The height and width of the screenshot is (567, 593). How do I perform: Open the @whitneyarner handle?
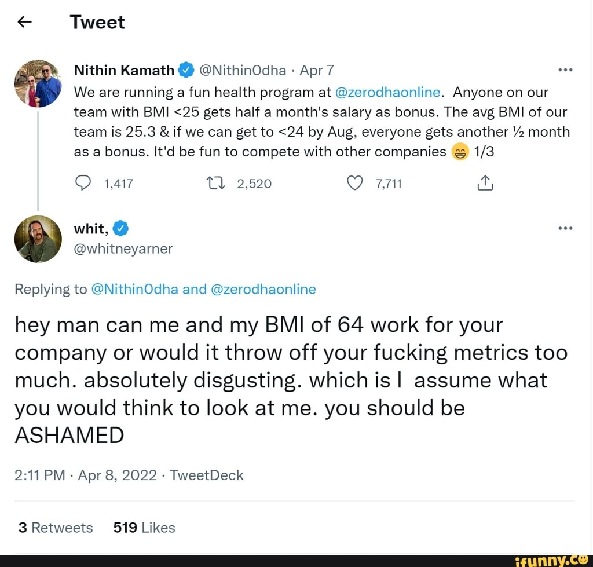pyautogui.click(x=123, y=248)
